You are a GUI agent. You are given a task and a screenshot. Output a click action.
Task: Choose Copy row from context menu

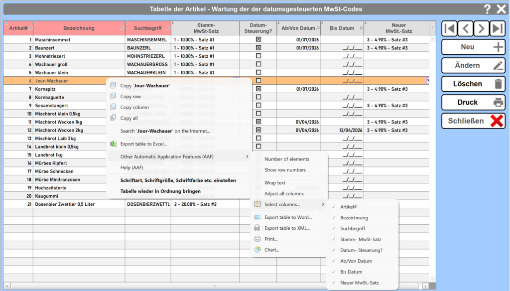coord(130,97)
